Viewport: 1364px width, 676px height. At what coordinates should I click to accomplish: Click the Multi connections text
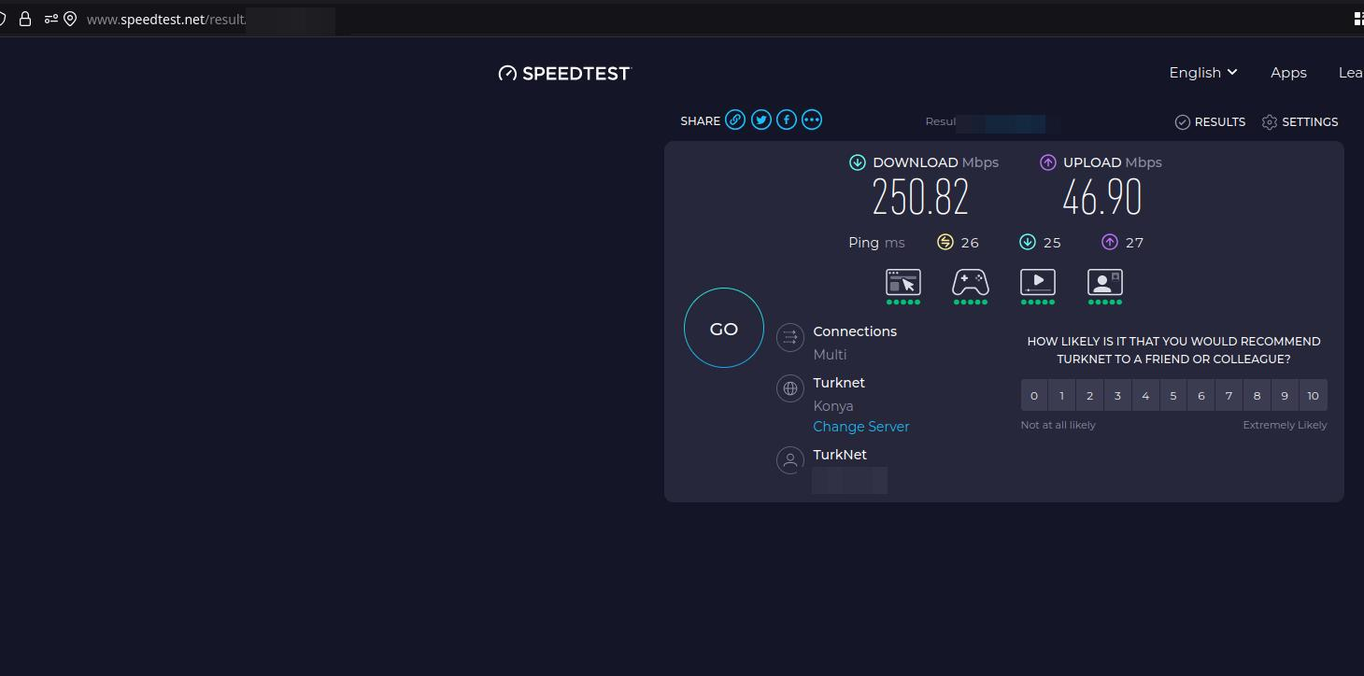(830, 355)
